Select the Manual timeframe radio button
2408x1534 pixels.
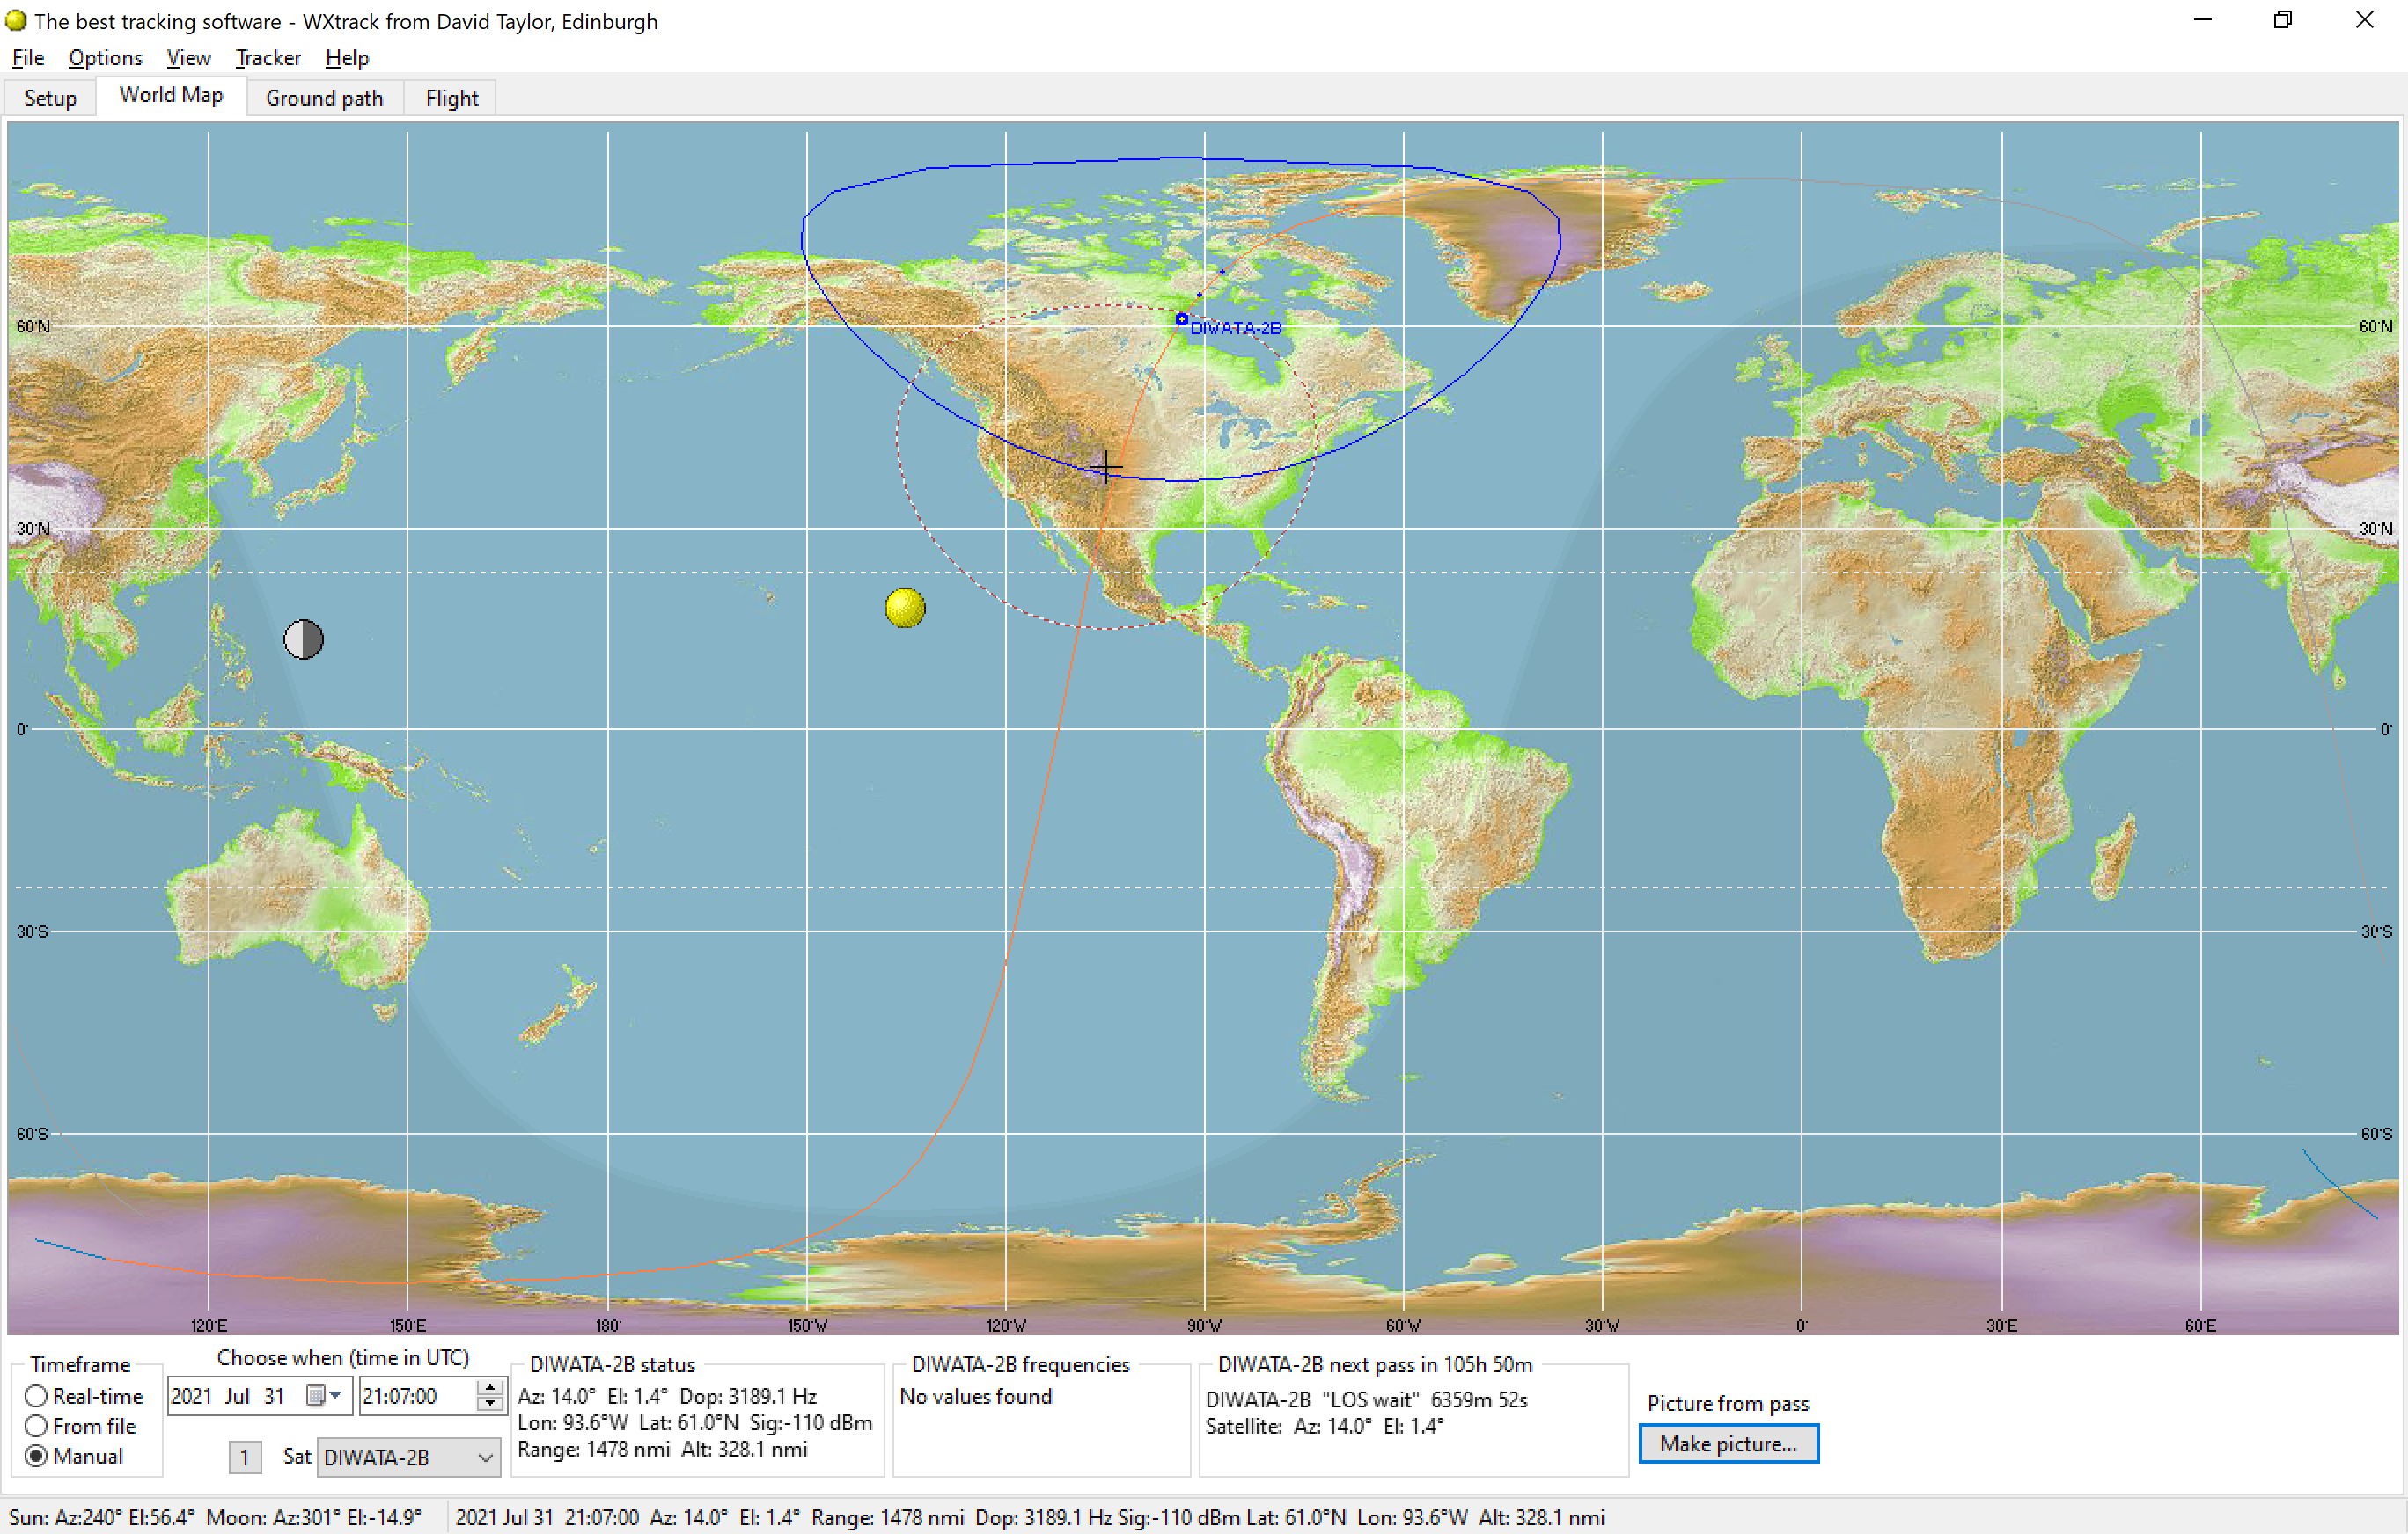(x=37, y=1456)
